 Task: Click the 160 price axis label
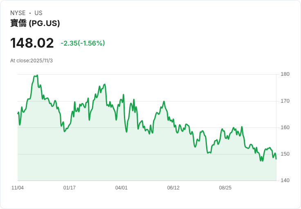pos(285,128)
